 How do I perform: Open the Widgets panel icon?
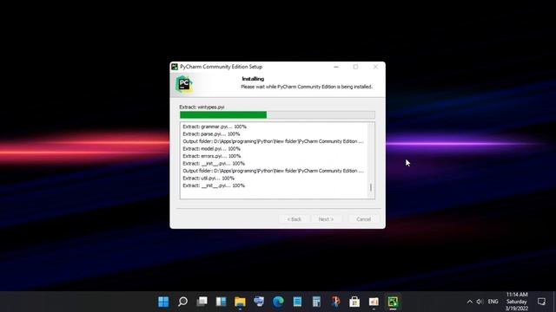(221, 302)
